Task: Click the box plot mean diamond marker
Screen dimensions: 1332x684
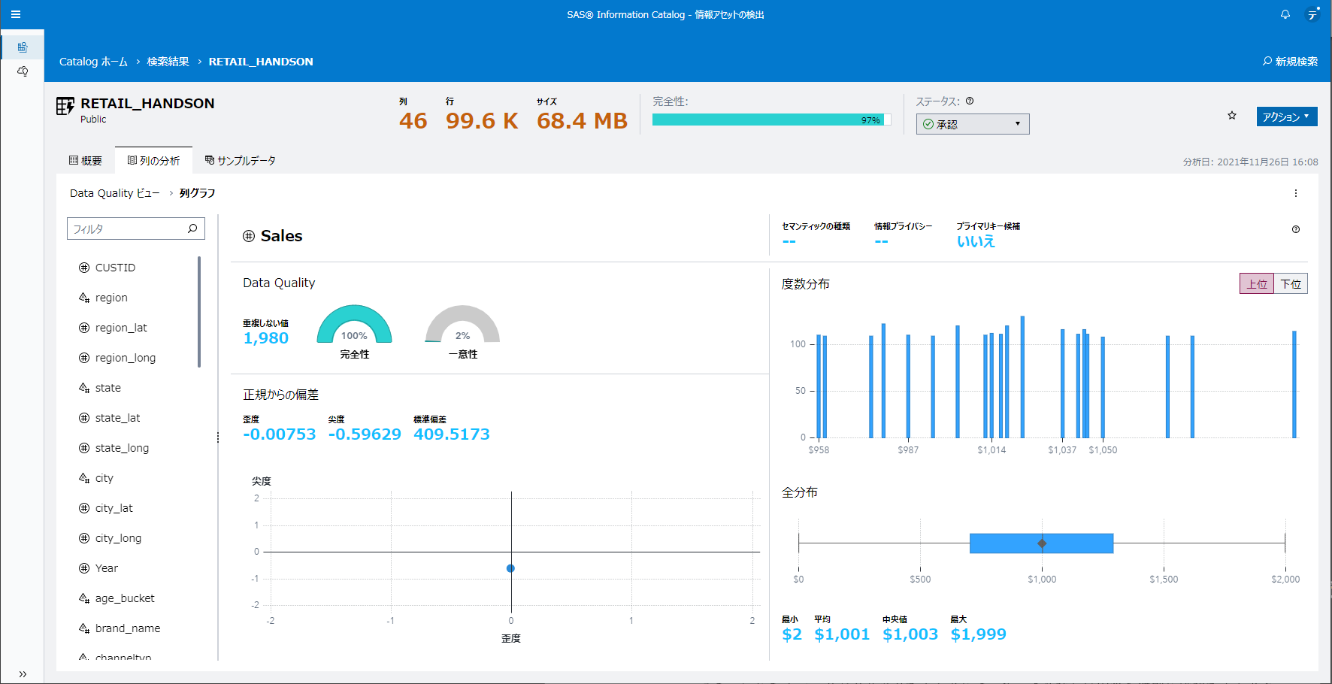Action: (1042, 543)
